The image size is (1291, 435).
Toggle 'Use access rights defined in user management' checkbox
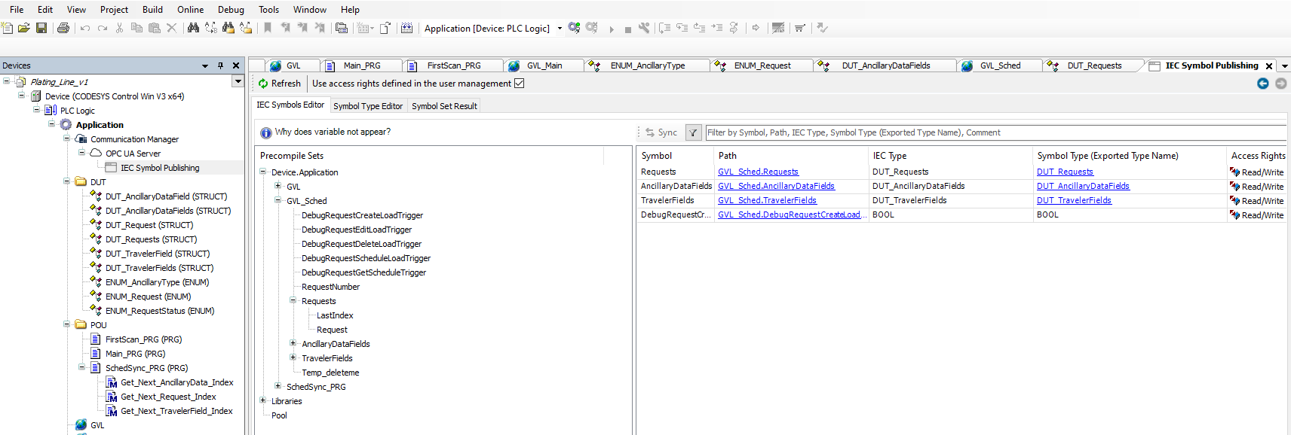coord(519,84)
